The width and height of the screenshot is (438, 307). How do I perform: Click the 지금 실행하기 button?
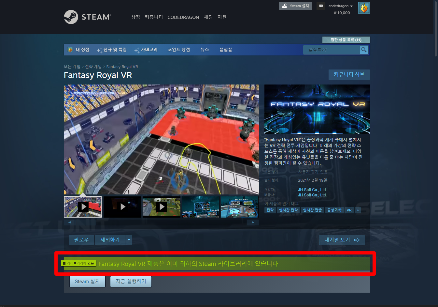(x=131, y=282)
